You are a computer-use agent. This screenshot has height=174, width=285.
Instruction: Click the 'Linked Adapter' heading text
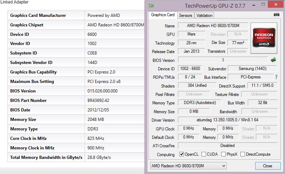[14, 2]
